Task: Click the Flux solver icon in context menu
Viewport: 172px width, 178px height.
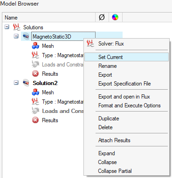Action: point(90,43)
